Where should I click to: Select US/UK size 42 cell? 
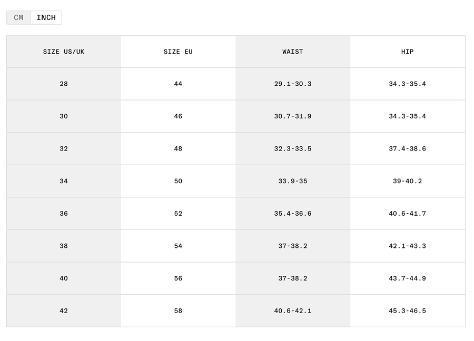(x=64, y=311)
